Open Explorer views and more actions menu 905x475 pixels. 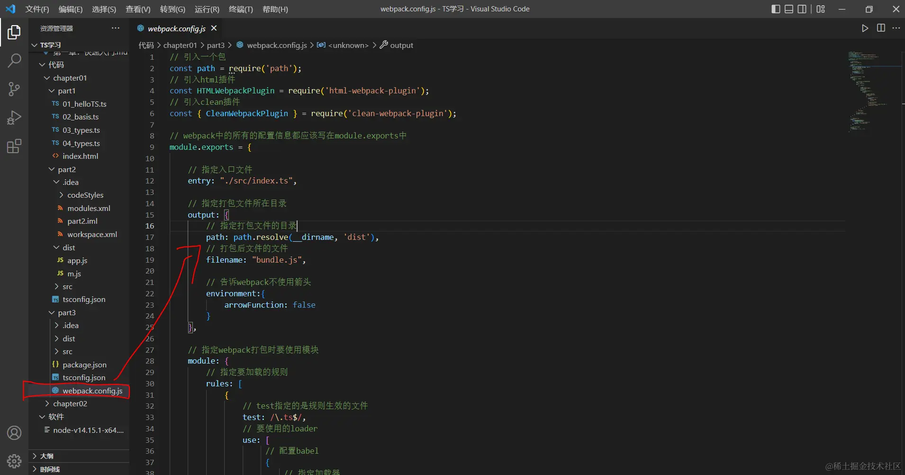coord(116,28)
